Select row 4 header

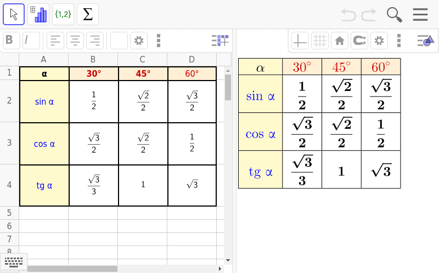click(x=9, y=185)
